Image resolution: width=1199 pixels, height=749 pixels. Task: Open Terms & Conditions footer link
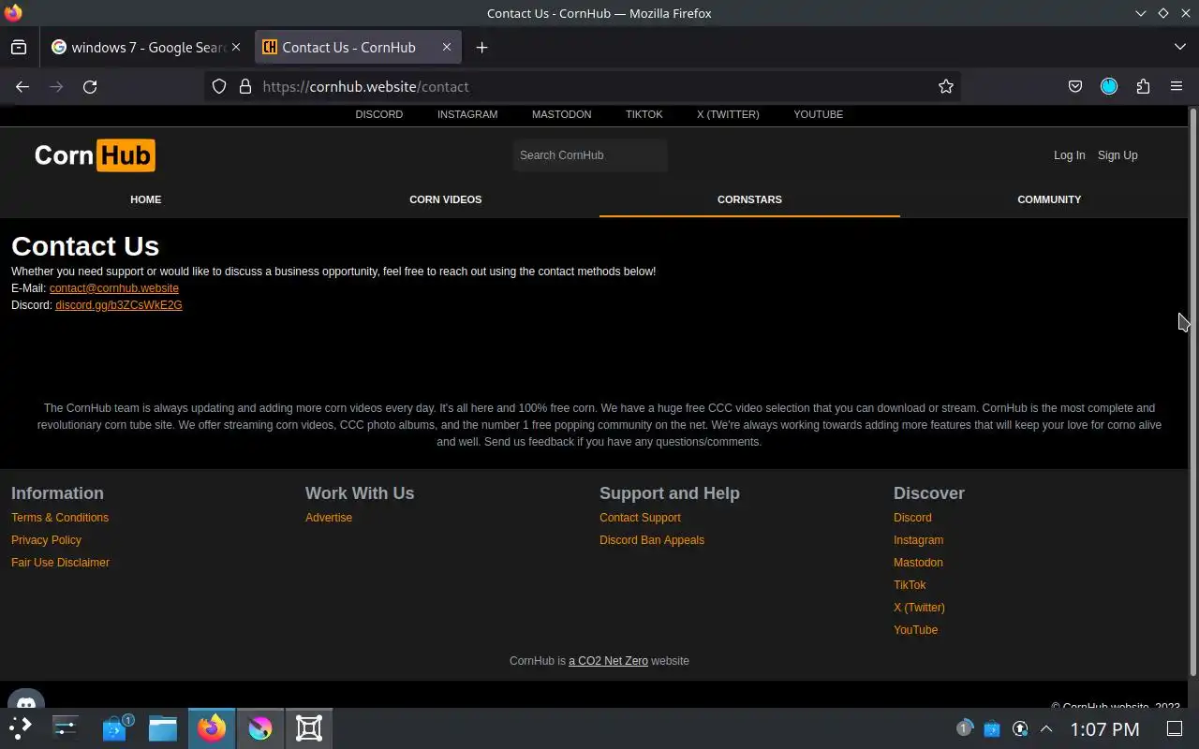coord(60,518)
